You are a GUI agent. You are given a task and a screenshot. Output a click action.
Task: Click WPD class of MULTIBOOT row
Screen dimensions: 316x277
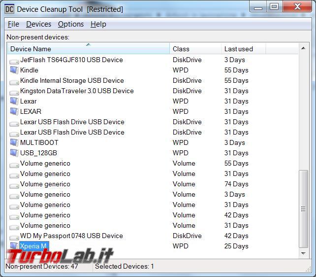point(180,142)
